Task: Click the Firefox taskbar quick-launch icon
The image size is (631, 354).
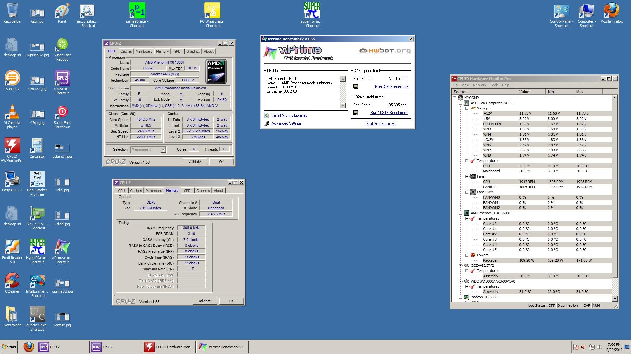Action: pos(29,347)
